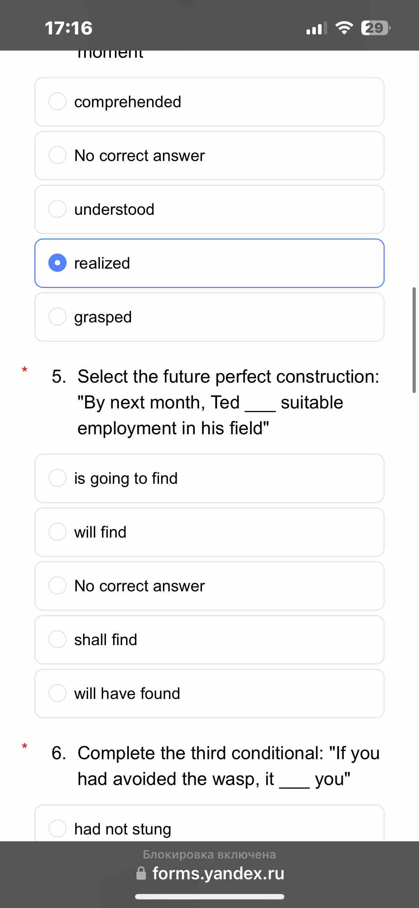Select the 'understood' answer option
419x908 pixels.
click(209, 209)
